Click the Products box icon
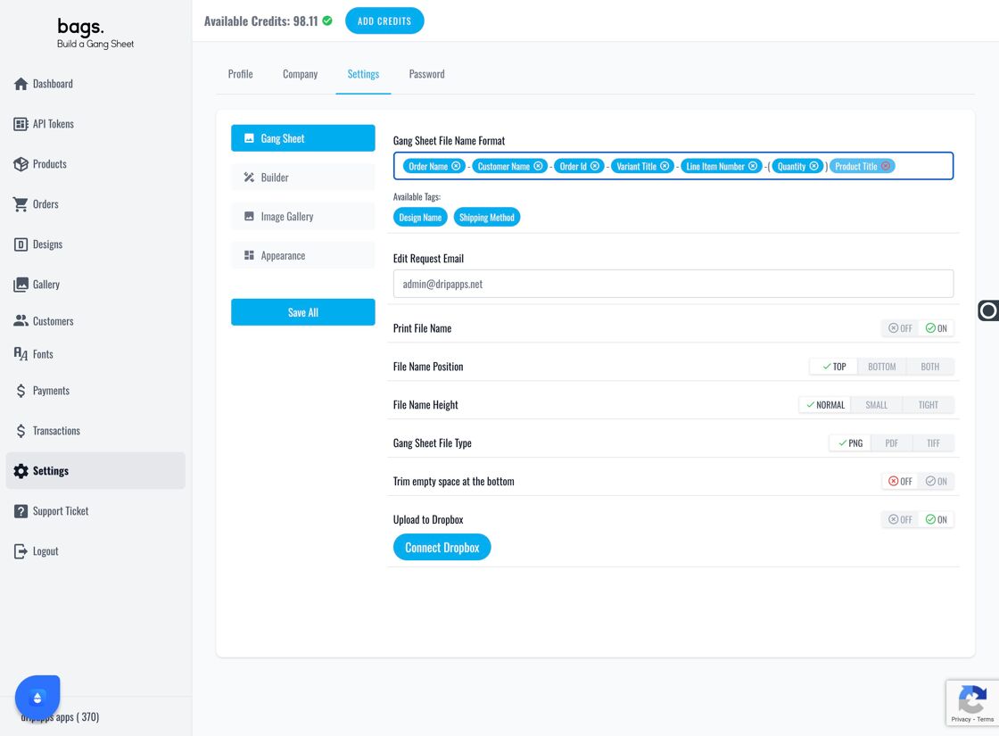The width and height of the screenshot is (999, 736). point(21,164)
